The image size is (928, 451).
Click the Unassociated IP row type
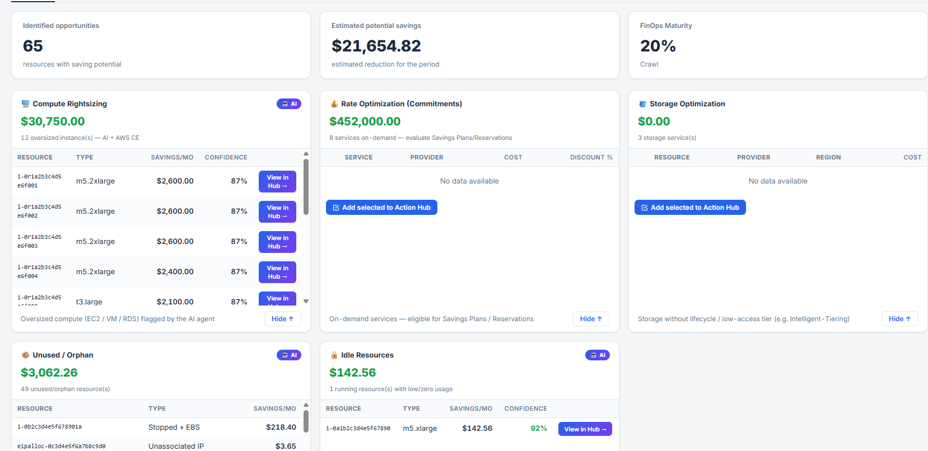[176, 446]
